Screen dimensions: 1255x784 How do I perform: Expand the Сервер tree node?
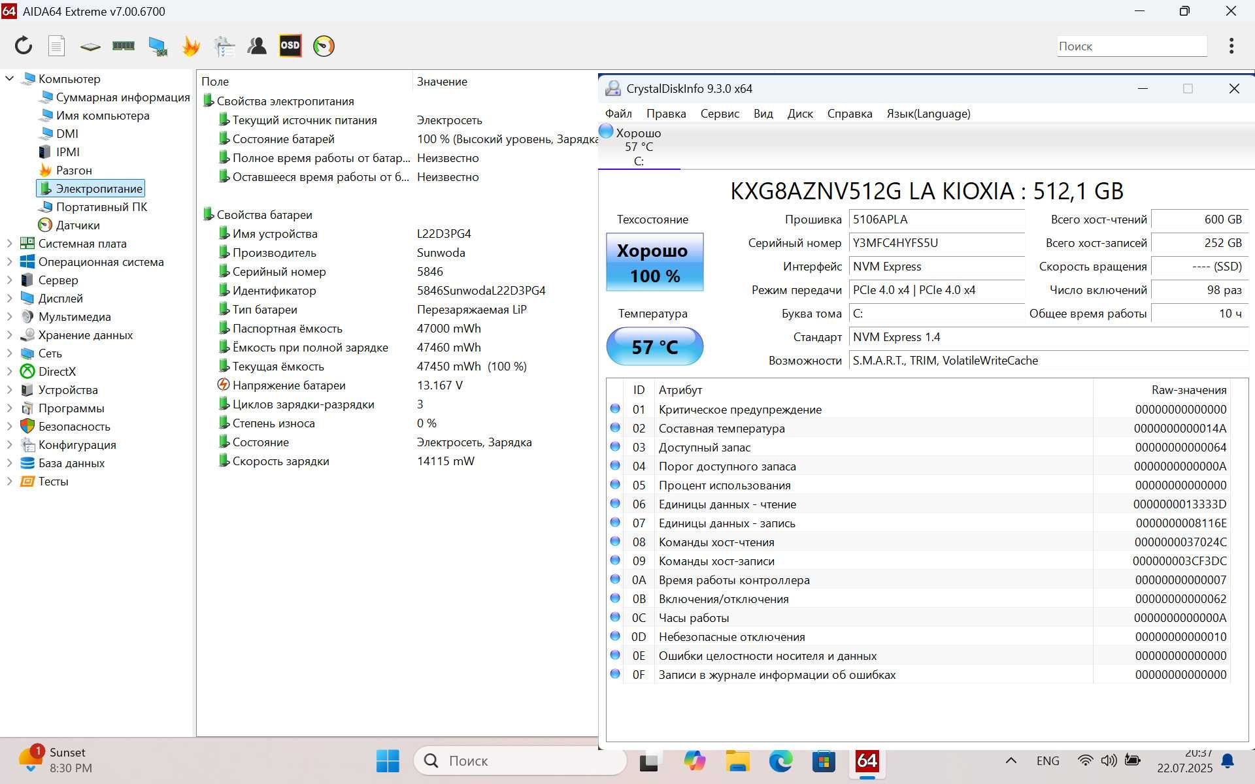coord(9,280)
